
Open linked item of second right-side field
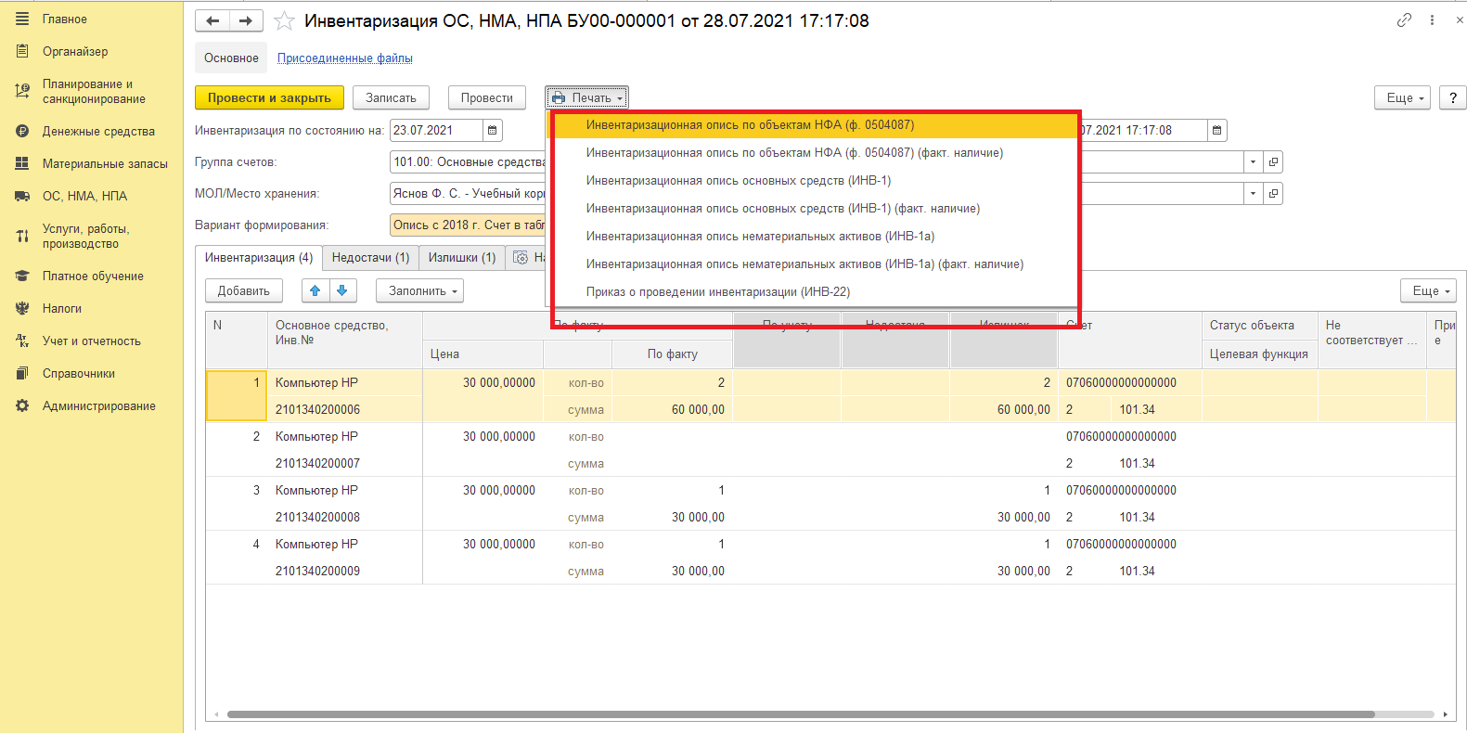point(1273,193)
